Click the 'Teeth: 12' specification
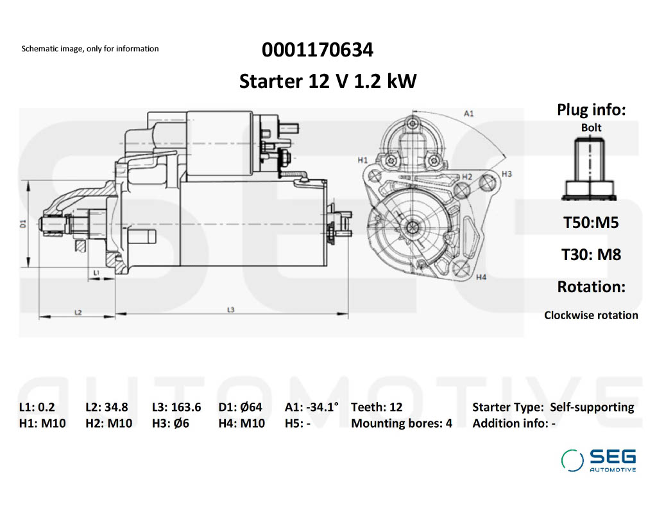This screenshot has width=657, height=508. coord(377,407)
